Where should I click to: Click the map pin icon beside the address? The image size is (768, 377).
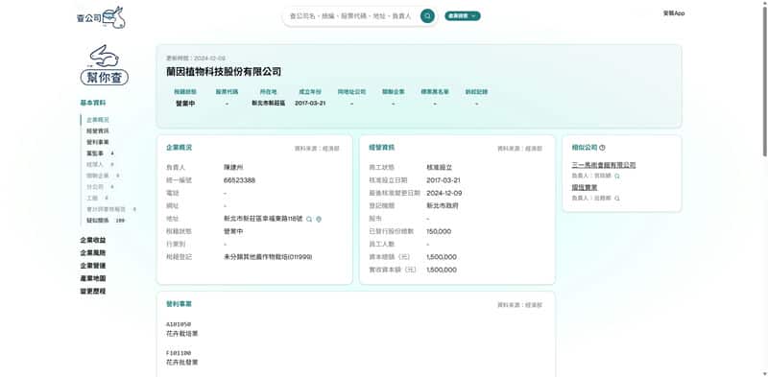coord(319,220)
